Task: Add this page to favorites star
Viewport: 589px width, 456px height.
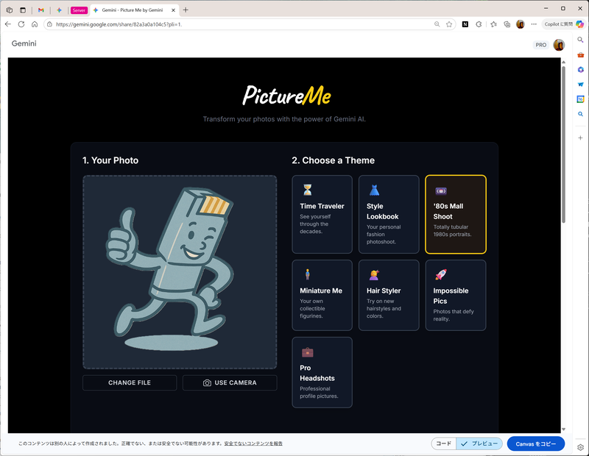Action: point(449,24)
